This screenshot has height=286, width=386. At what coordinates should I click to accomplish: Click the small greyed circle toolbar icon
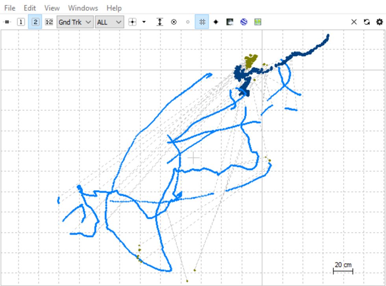[x=188, y=22]
